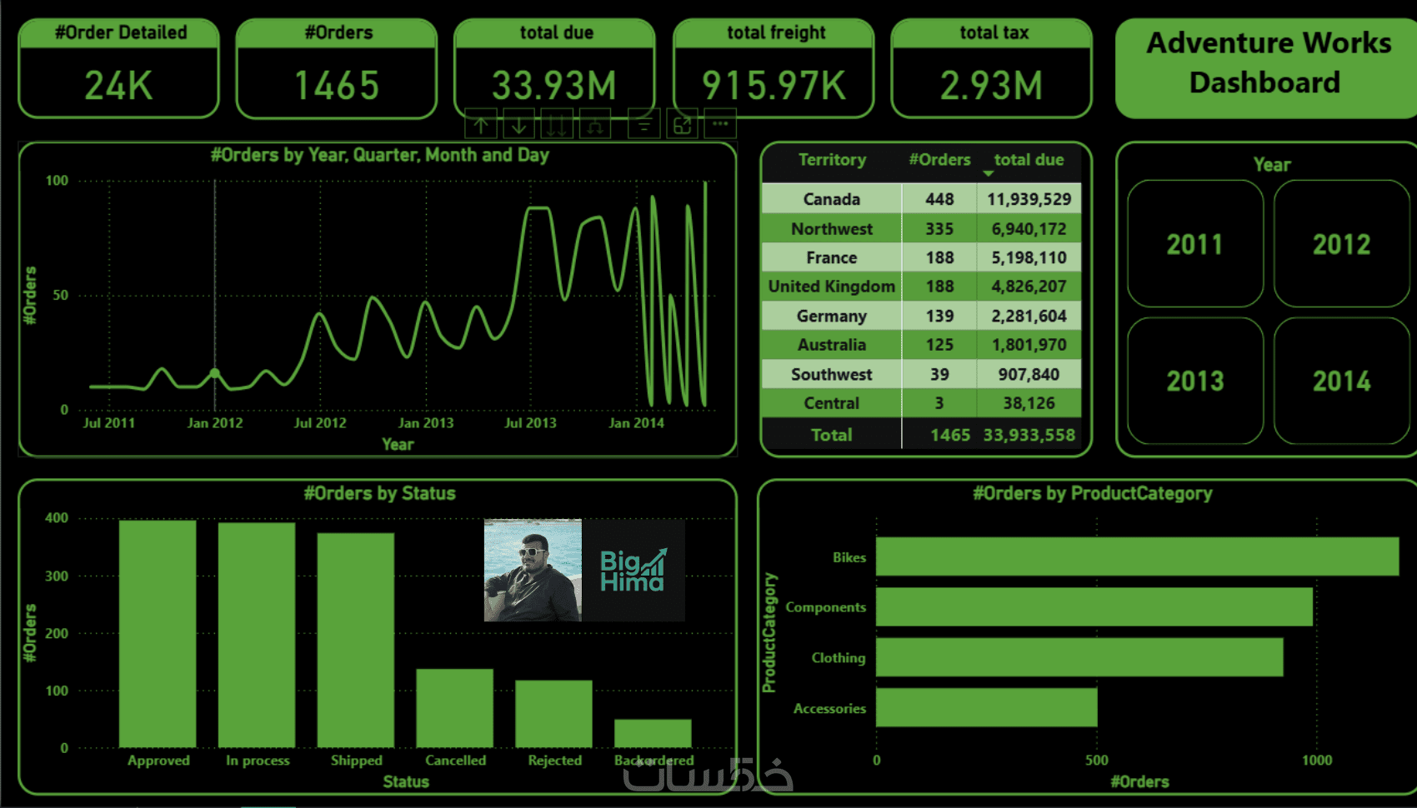The width and height of the screenshot is (1417, 808).
Task: Select the total due 33.93M card
Action: [554, 68]
